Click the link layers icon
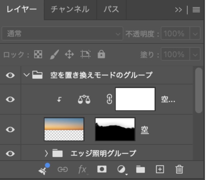Screen dimensions: 206x180 tap(63, 170)
